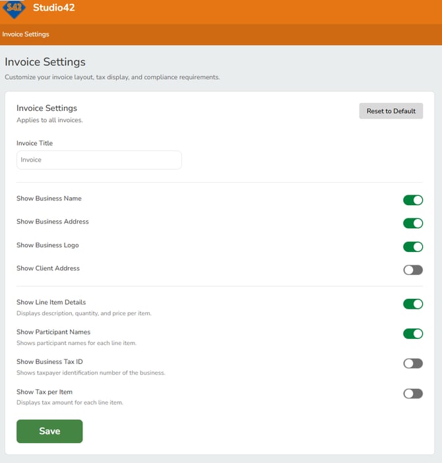Enable the Show Client Address toggle
The image size is (442, 463).
(x=412, y=270)
